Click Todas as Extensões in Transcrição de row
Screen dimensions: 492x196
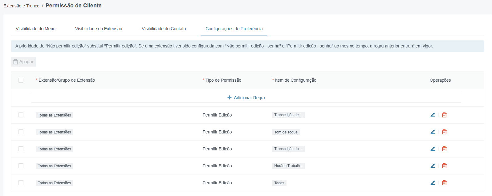[x=54, y=115]
